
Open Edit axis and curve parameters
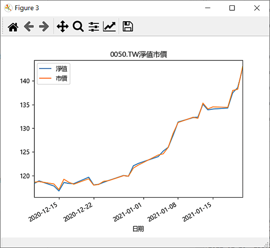pos(110,27)
